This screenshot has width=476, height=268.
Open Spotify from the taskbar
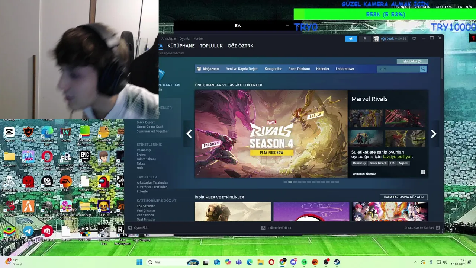[x=304, y=262]
